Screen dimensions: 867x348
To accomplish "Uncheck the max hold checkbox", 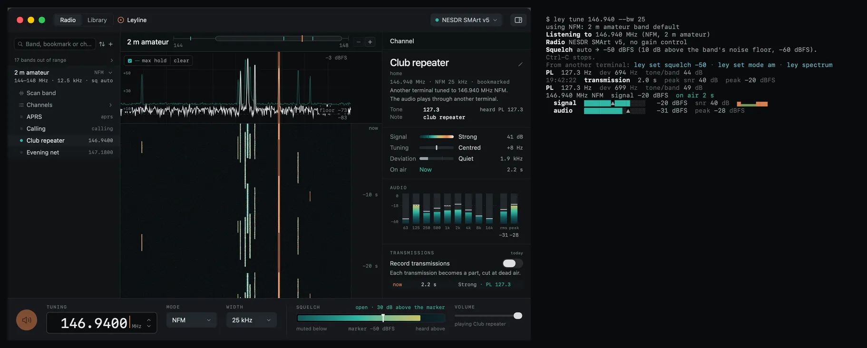I will point(130,61).
